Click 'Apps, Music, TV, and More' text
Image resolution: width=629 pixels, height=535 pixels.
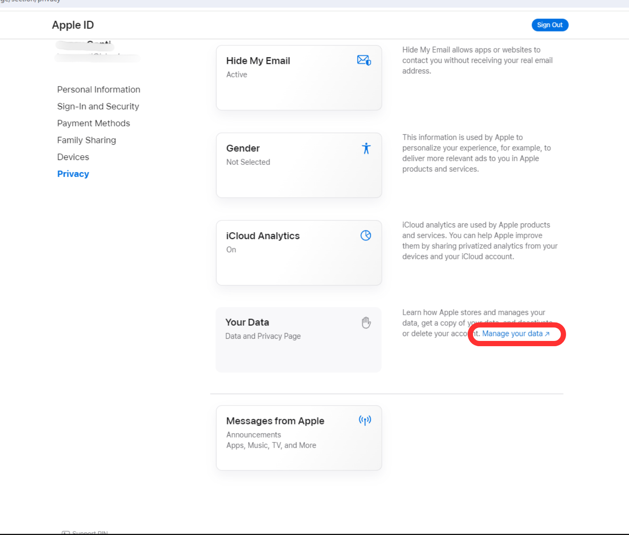[271, 445]
